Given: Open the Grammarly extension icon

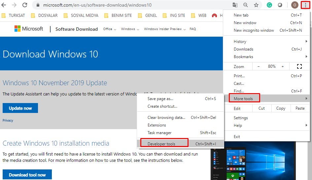Looking at the screenshot, I should (x=269, y=5).
